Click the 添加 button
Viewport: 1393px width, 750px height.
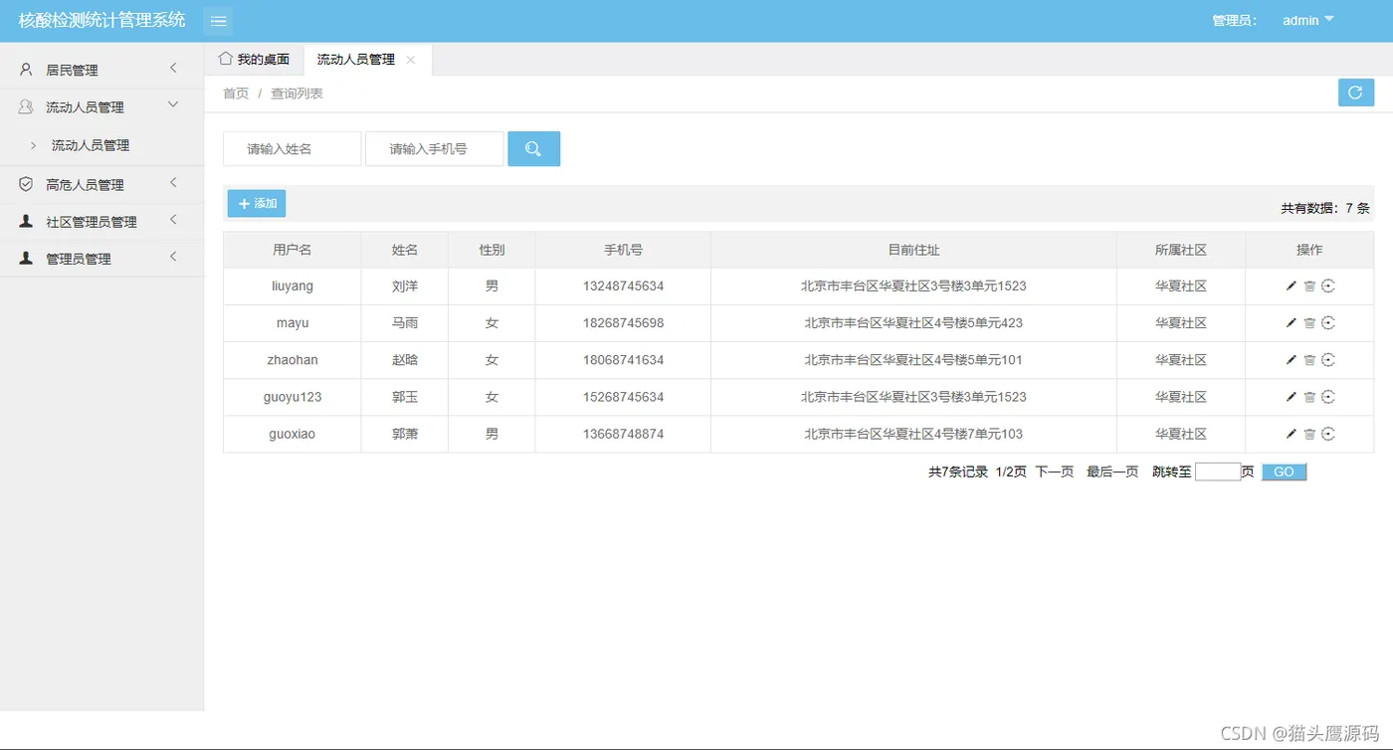[257, 203]
